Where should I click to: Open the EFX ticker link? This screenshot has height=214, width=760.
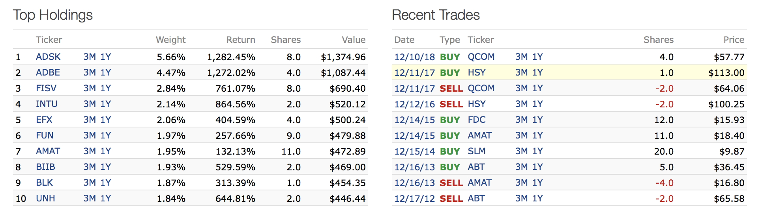tap(44, 120)
